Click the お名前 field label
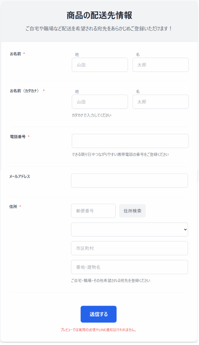The width and height of the screenshot is (199, 345). (x=15, y=54)
